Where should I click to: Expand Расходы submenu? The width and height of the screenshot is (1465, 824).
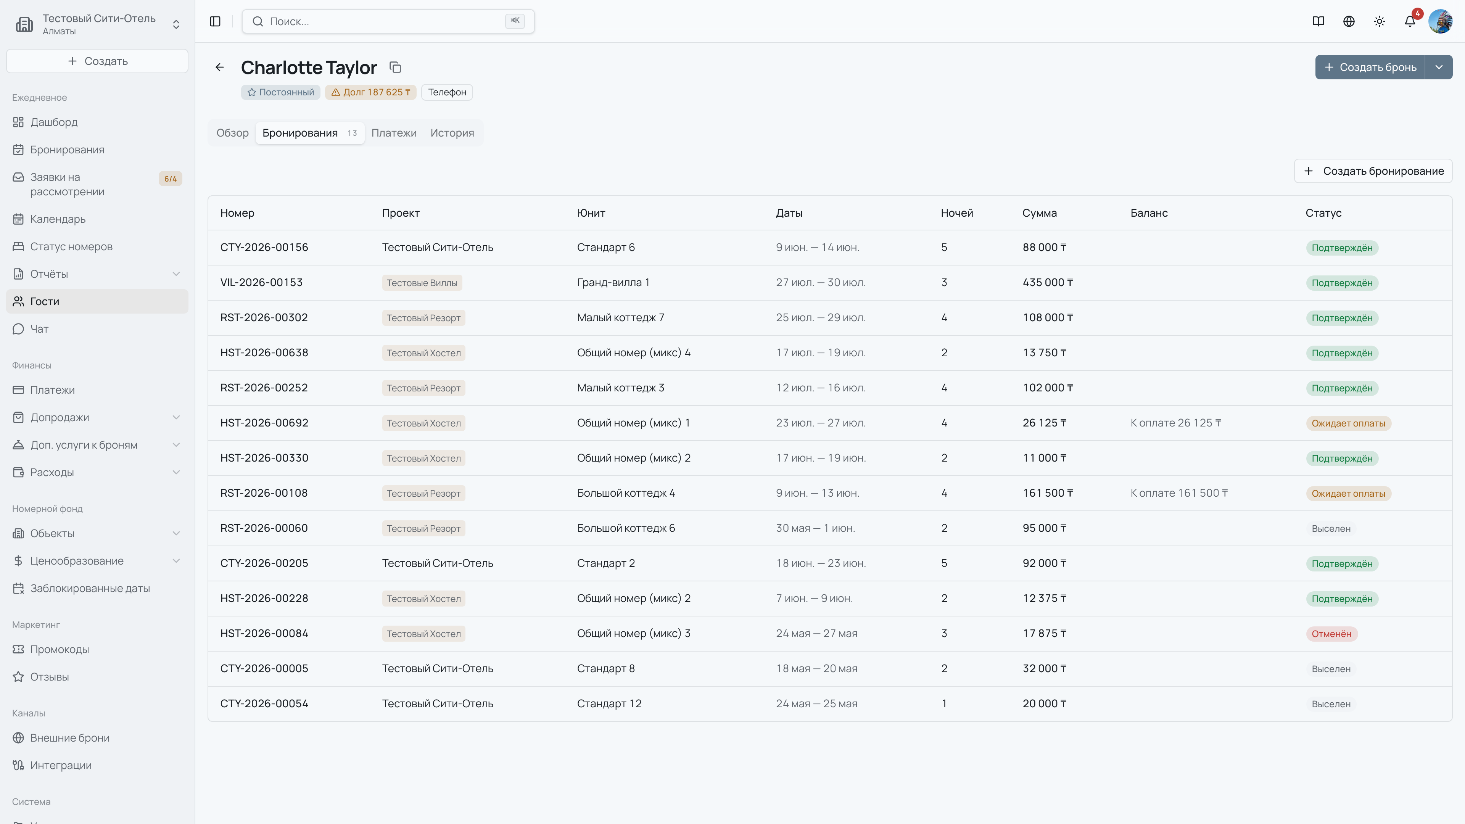[176, 473]
